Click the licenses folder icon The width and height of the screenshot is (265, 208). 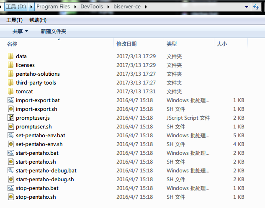click(10, 65)
